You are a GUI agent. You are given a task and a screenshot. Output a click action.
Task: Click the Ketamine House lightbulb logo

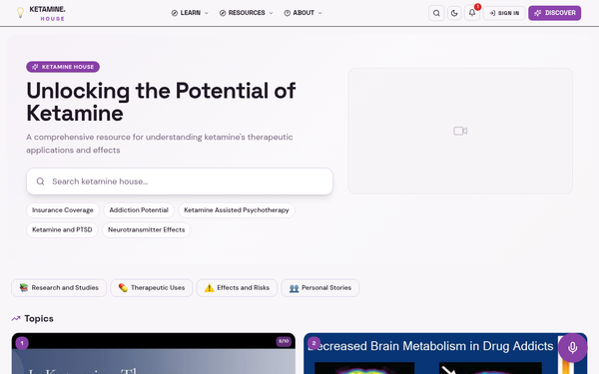(20, 13)
